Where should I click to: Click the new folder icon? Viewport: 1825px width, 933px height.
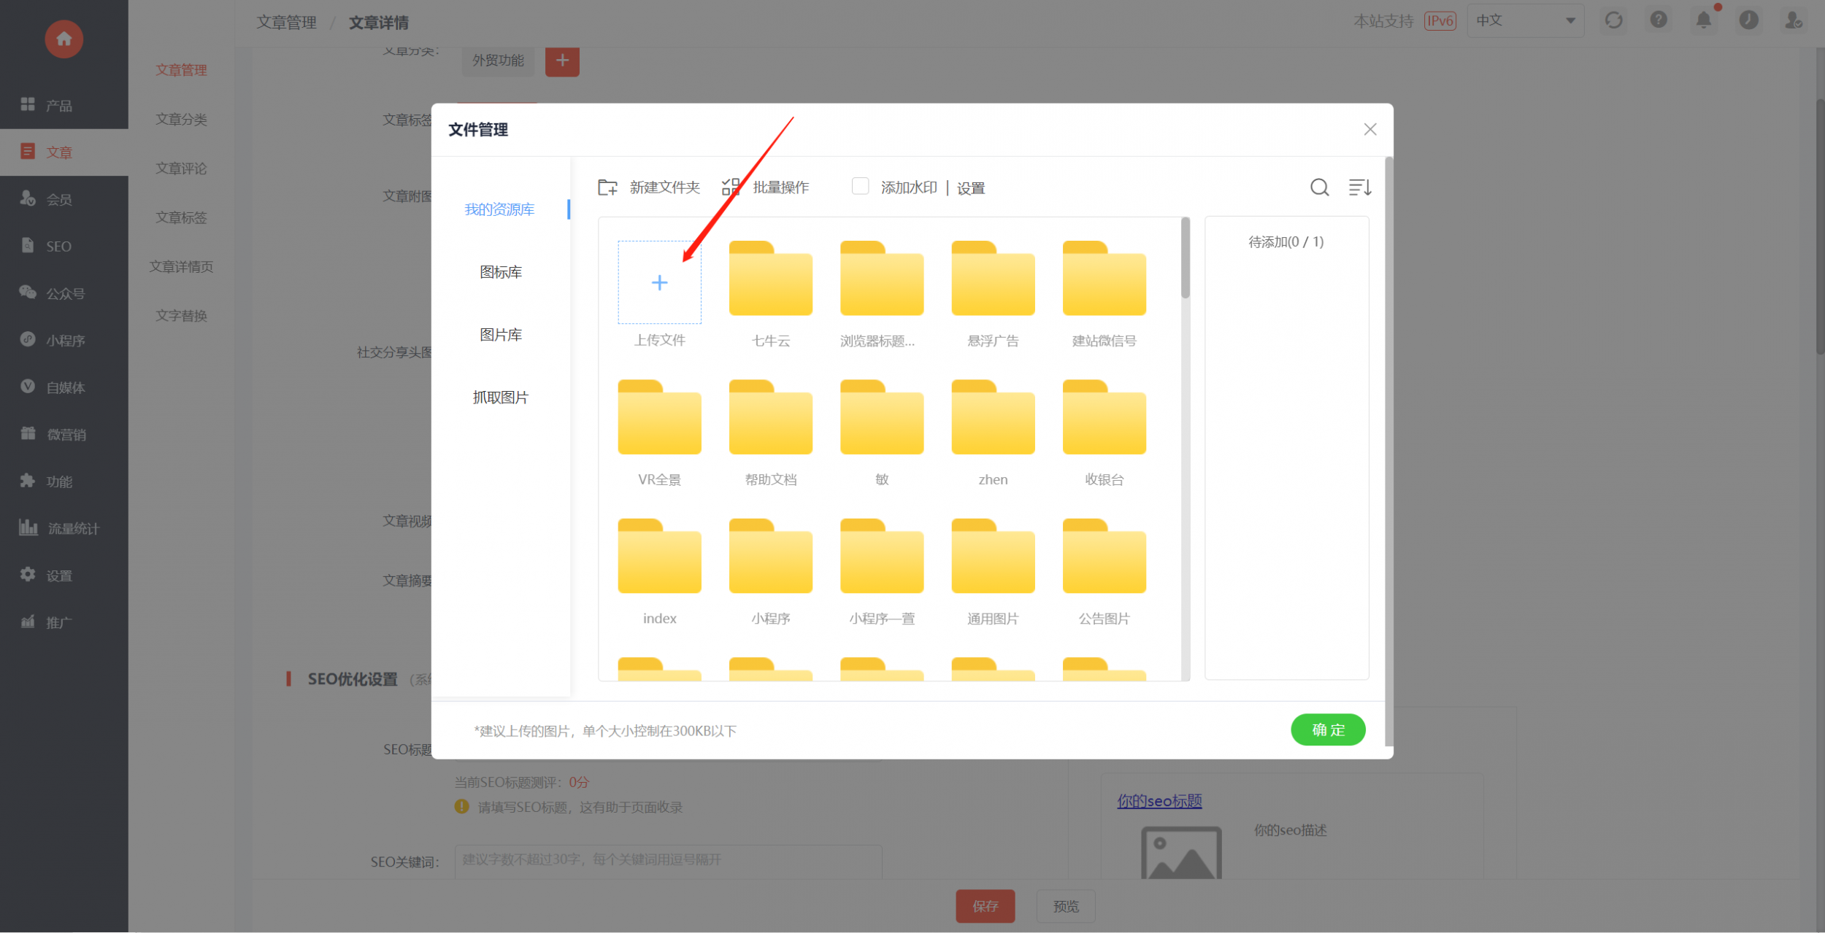coord(607,187)
